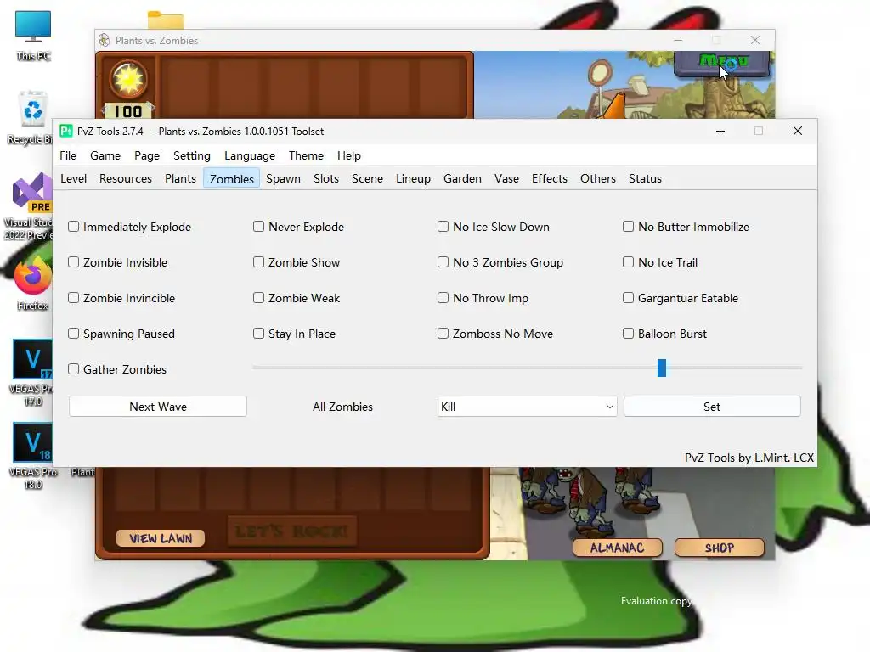Enable Zombie Invincible checkbox
This screenshot has height=652, width=870.
(73, 298)
